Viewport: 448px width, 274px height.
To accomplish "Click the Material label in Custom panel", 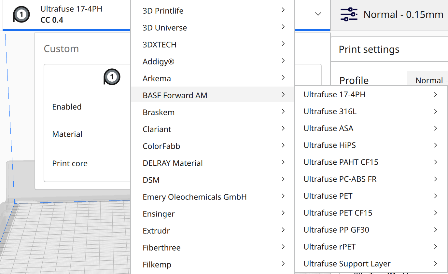I will click(x=67, y=134).
